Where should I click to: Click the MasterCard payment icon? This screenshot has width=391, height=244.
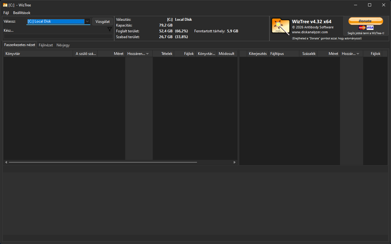(362, 28)
